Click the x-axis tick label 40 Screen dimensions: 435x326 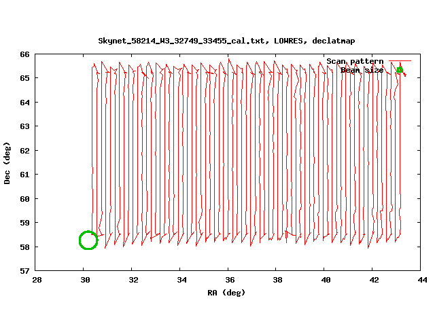tap(326, 280)
